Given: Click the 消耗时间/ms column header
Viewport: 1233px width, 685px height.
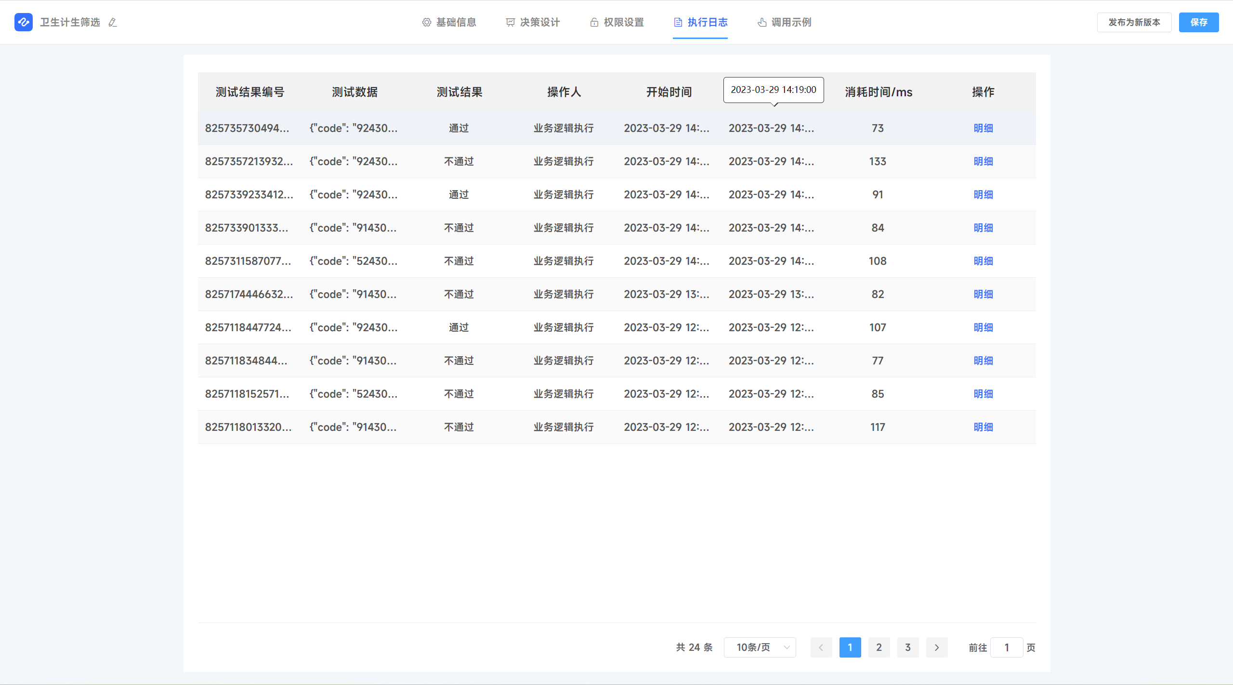Looking at the screenshot, I should click(x=879, y=92).
